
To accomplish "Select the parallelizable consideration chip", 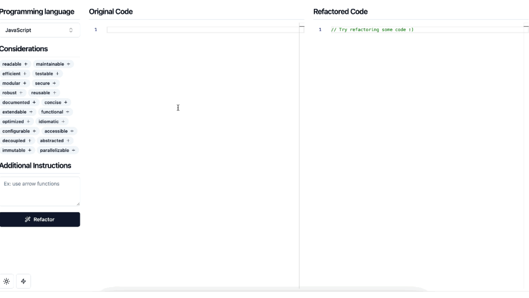I will pos(57,150).
